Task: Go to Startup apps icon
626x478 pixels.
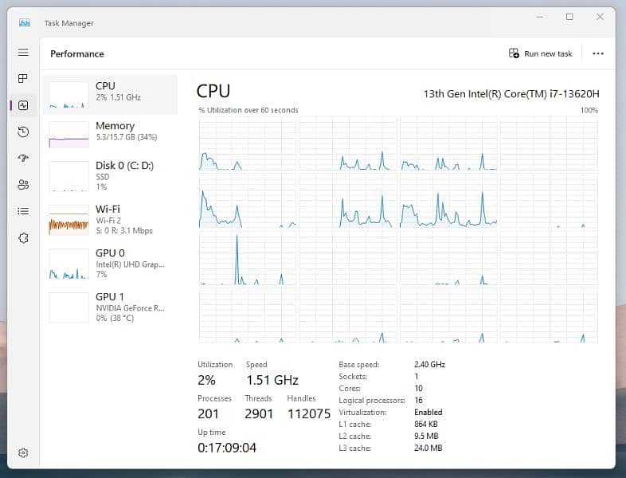Action: pyautogui.click(x=23, y=158)
